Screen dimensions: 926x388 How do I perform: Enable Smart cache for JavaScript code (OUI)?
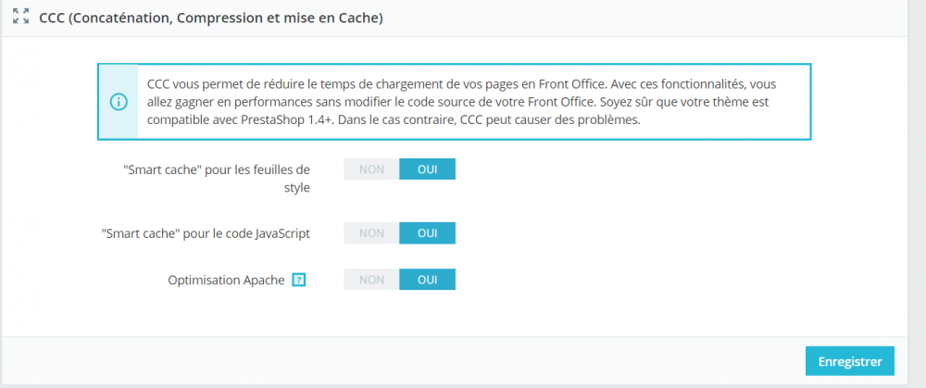pyautogui.click(x=427, y=233)
